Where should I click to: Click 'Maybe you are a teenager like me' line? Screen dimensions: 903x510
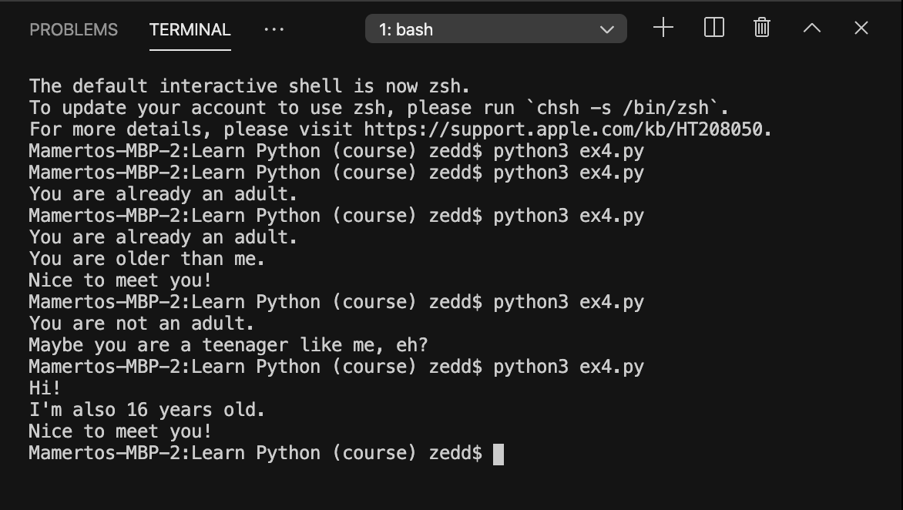click(228, 345)
